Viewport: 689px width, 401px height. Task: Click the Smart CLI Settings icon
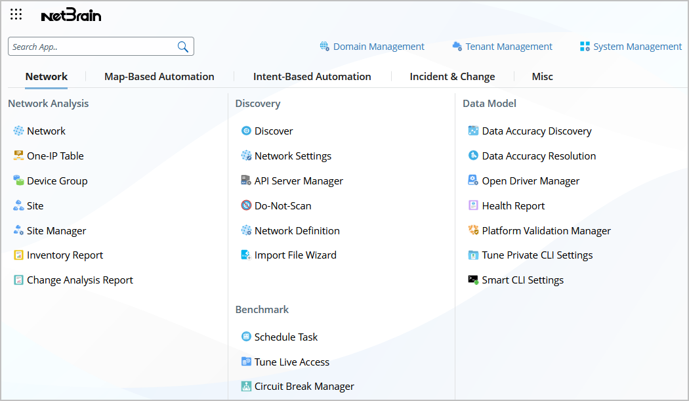point(473,280)
